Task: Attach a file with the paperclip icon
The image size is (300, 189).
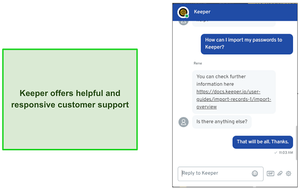Action: (x=280, y=173)
